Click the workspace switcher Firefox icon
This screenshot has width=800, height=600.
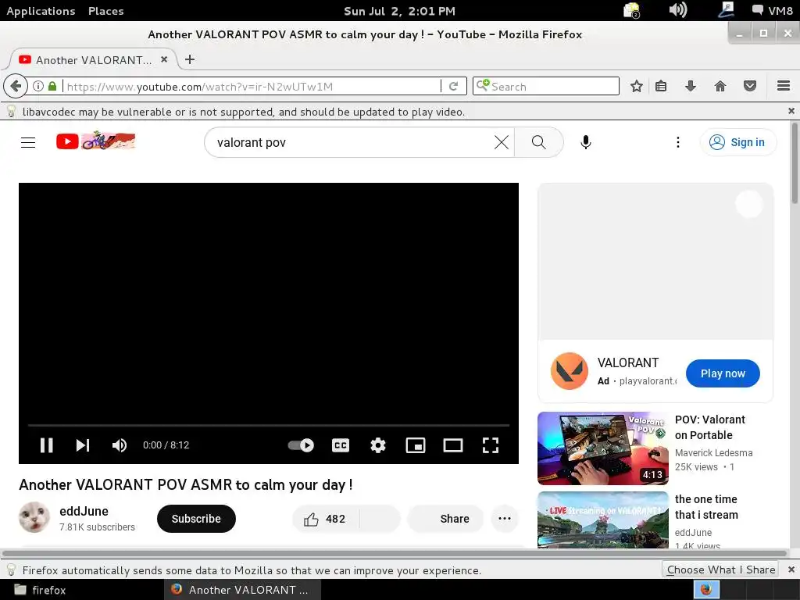point(706,590)
